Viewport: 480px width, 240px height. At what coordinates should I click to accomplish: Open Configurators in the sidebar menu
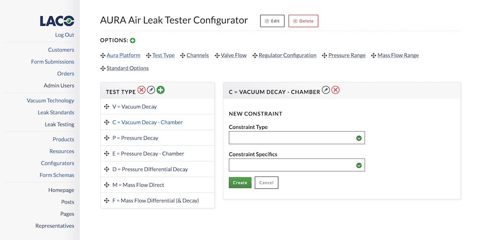click(58, 163)
